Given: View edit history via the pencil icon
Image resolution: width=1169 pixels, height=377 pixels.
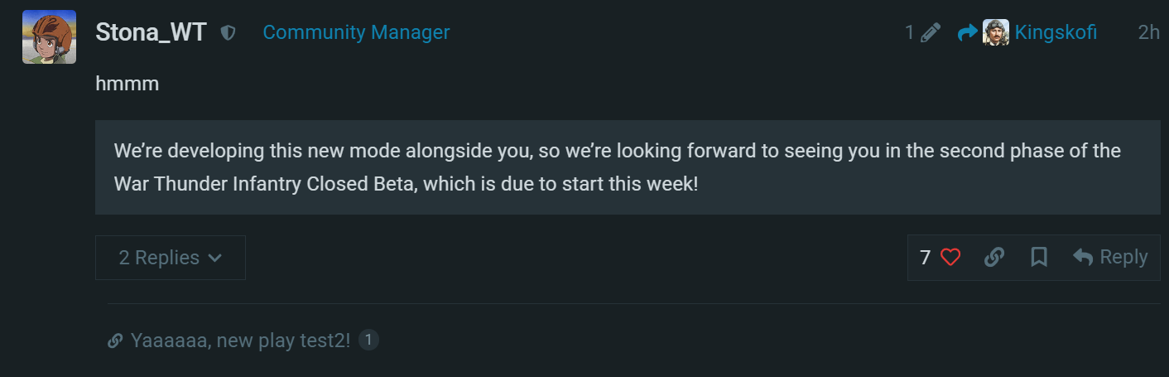Looking at the screenshot, I should pyautogui.click(x=931, y=32).
